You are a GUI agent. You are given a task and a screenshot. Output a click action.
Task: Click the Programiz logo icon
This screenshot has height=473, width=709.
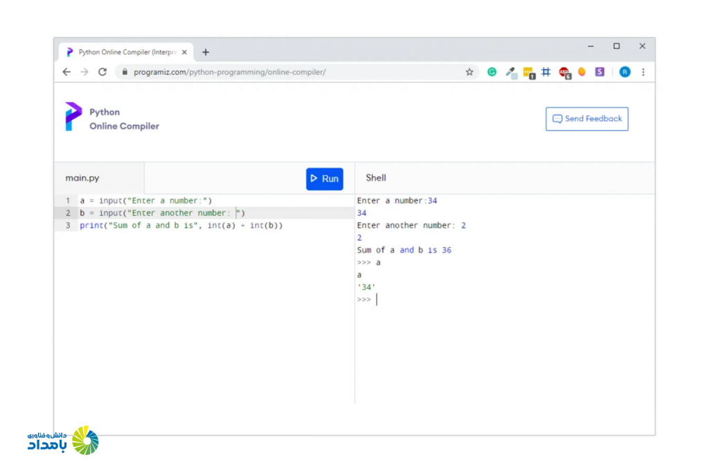(73, 116)
